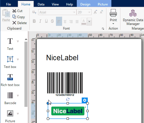Select the Barcode tool
Screen dimensions: 144x123
pos(10,98)
